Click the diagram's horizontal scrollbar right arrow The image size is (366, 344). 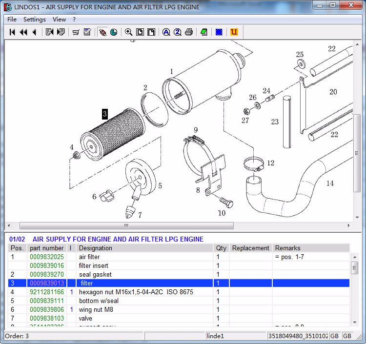[x=349, y=226]
